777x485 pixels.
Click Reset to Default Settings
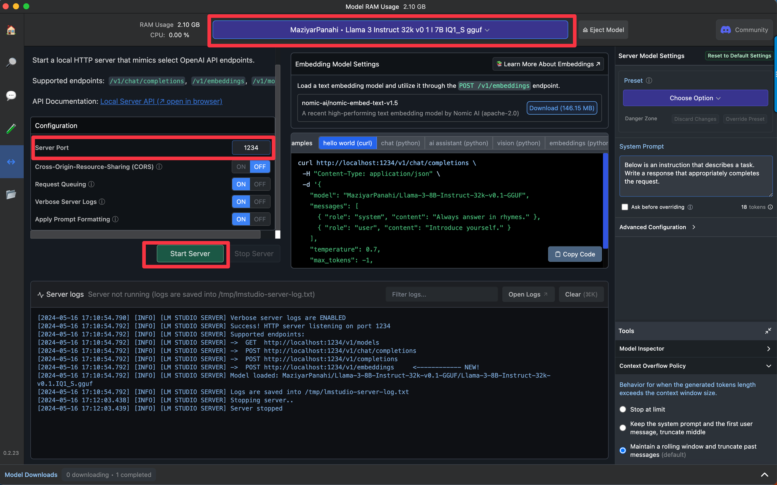739,56
